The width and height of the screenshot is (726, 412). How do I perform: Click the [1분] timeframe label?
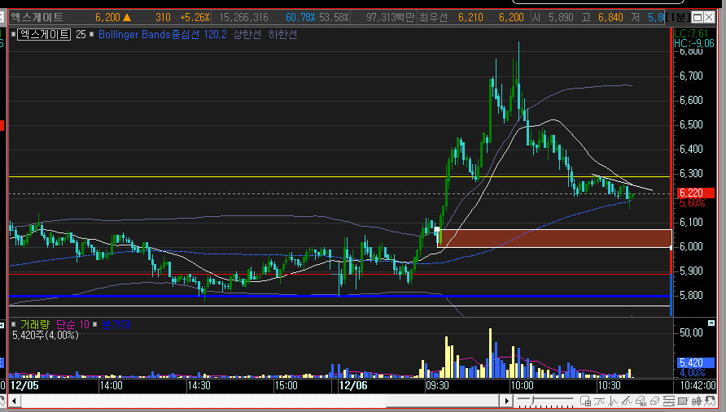677,18
